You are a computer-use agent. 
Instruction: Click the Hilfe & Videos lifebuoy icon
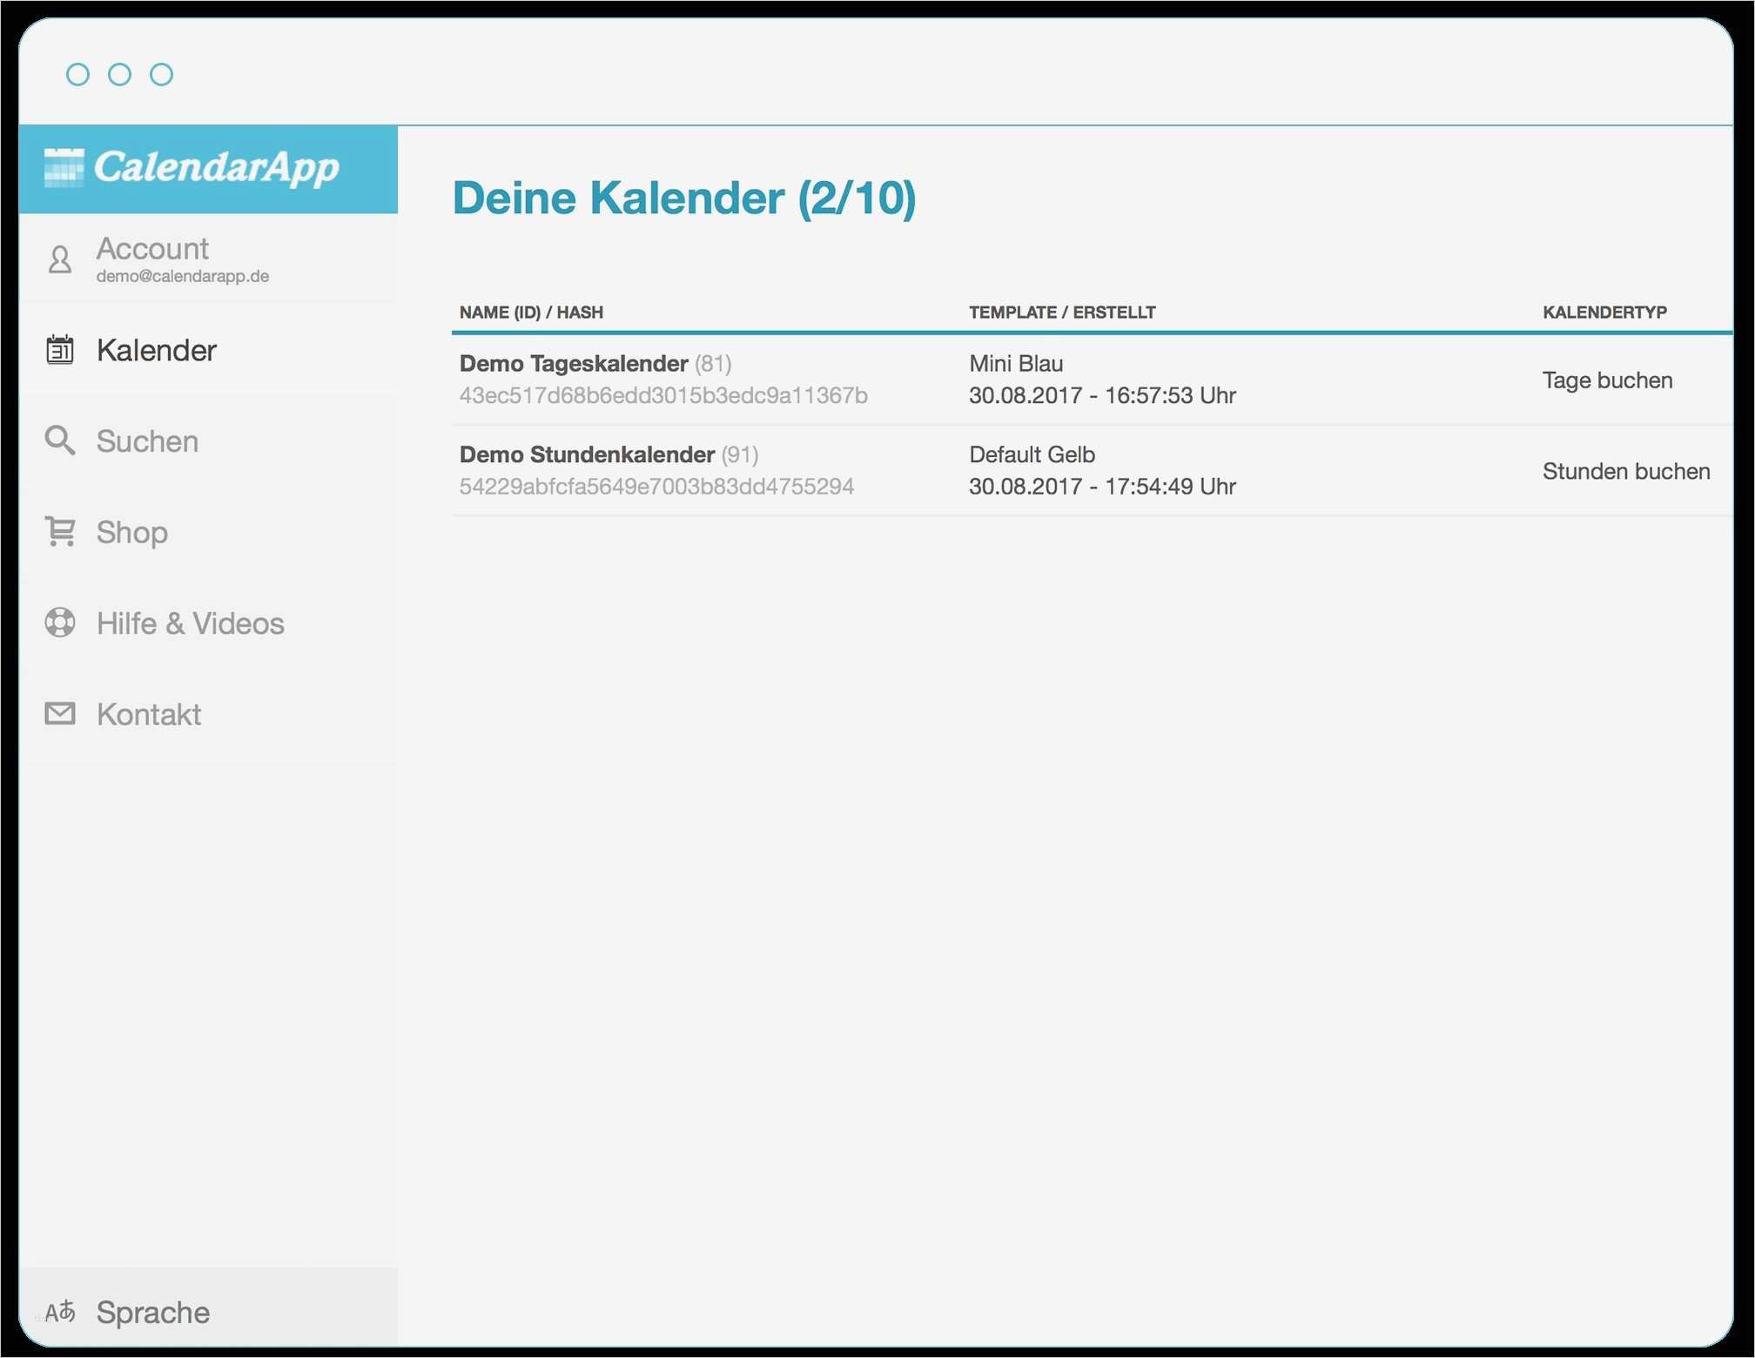pyautogui.click(x=60, y=622)
